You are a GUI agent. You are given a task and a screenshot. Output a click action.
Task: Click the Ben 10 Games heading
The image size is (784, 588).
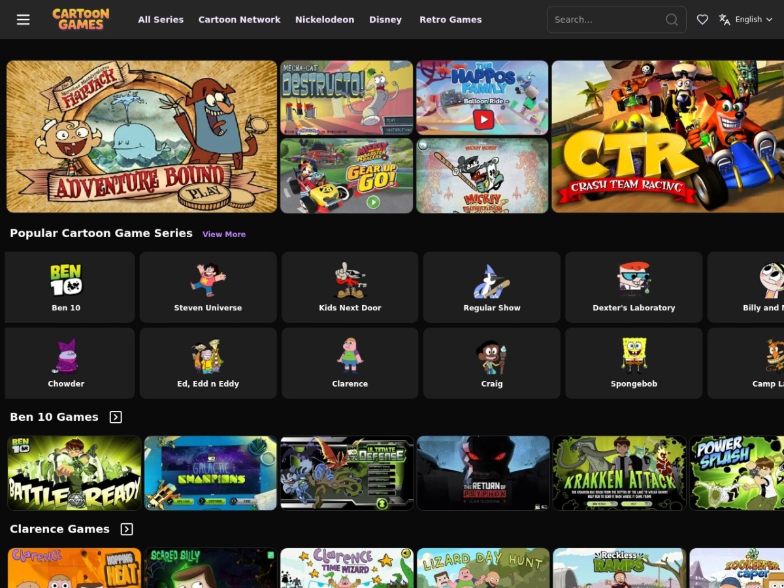(54, 417)
